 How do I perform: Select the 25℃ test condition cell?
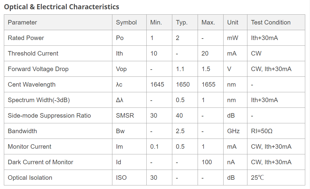tap(276, 178)
